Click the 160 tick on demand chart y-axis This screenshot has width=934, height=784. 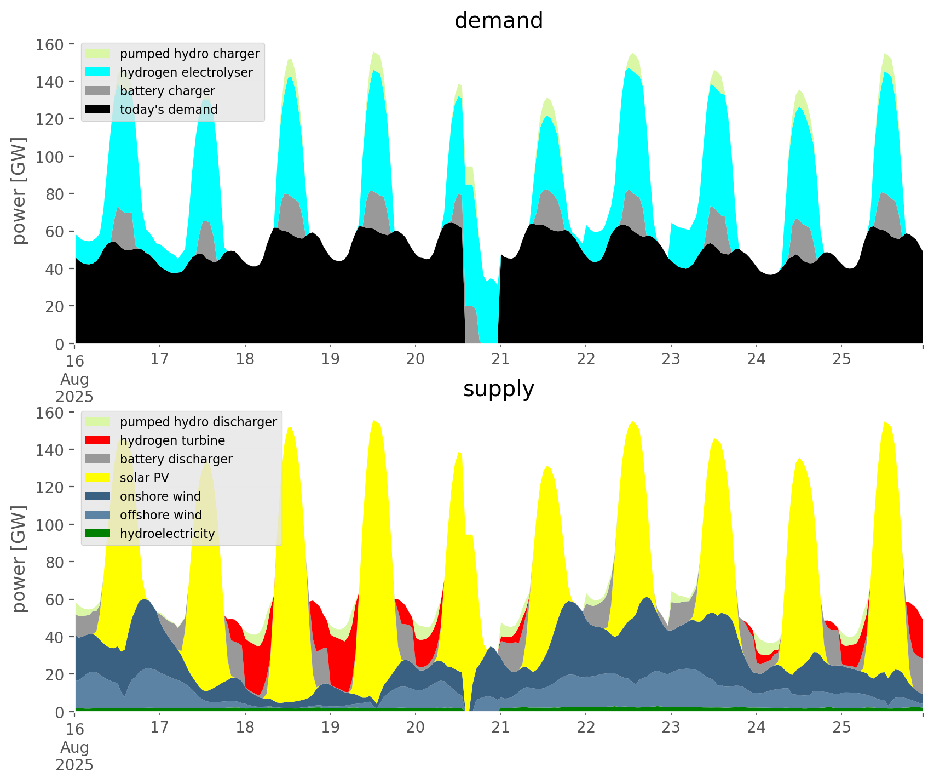tap(50, 44)
